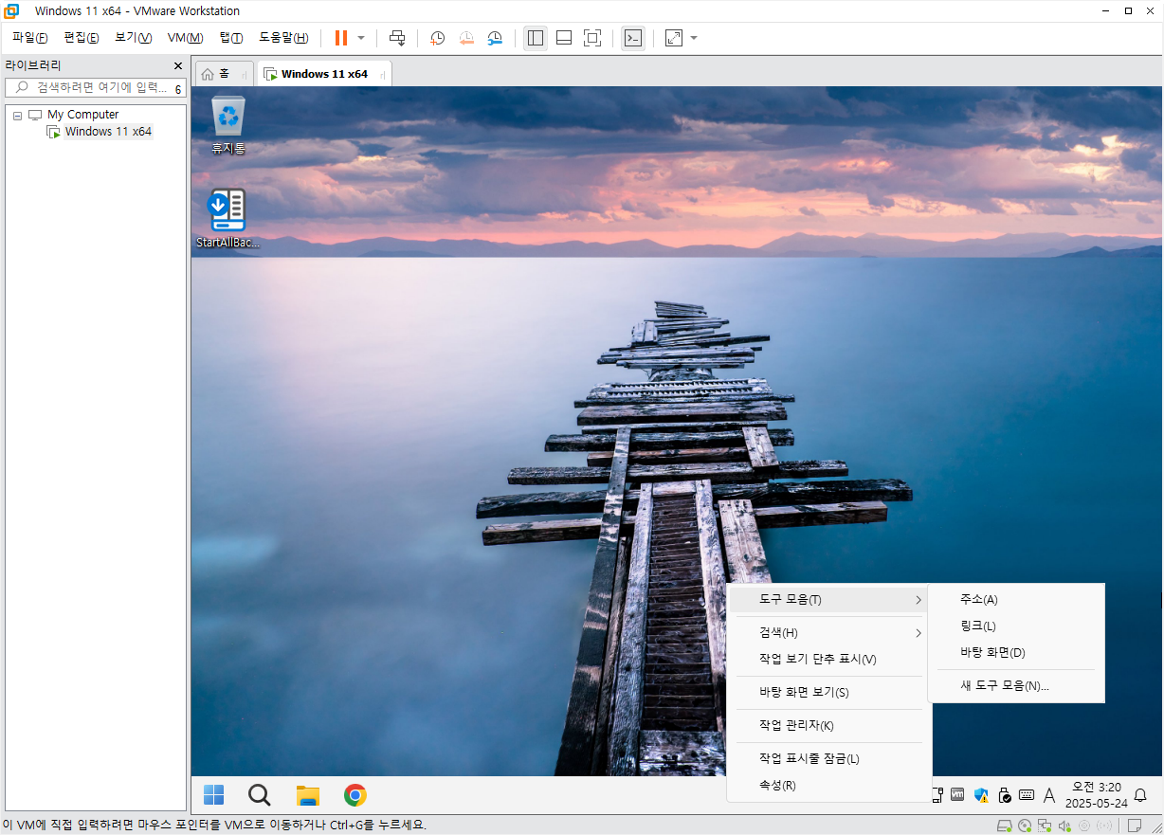Click the orange Suspend (pause) VM icon
The height and width of the screenshot is (835, 1164).
pyautogui.click(x=341, y=38)
